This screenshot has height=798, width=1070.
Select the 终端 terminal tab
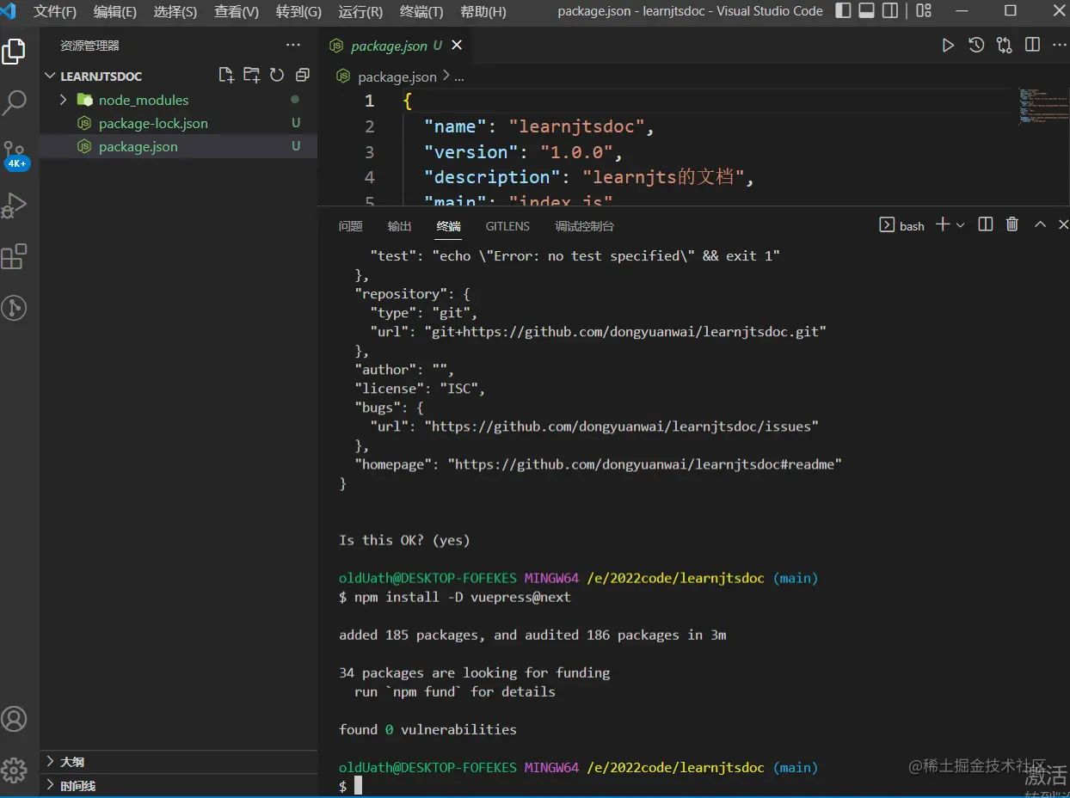tap(449, 226)
